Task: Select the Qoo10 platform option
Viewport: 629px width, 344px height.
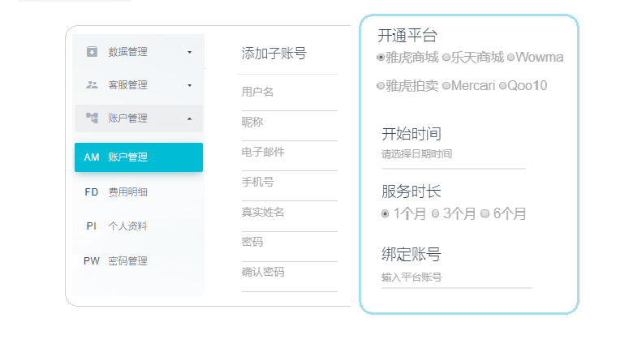Action: 503,85
